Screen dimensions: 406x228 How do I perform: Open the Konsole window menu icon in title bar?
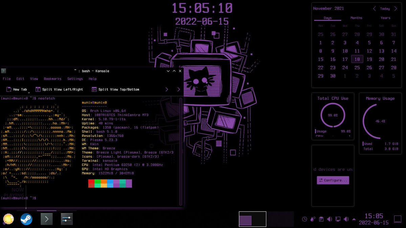click(3, 71)
